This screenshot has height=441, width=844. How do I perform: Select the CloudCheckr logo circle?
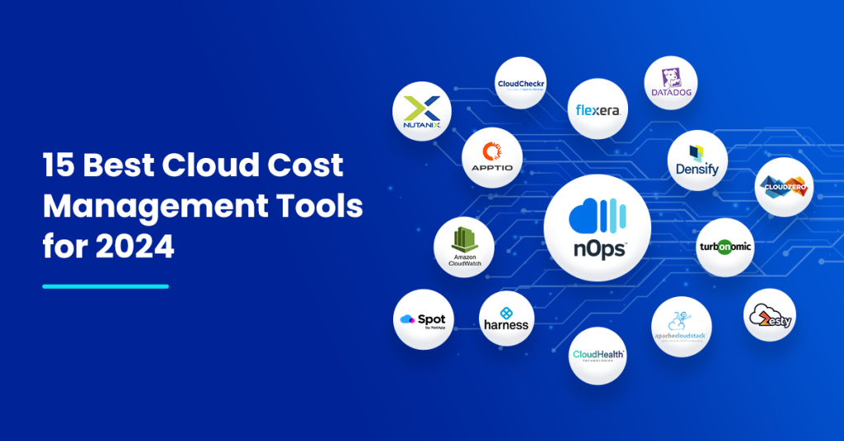click(x=521, y=83)
